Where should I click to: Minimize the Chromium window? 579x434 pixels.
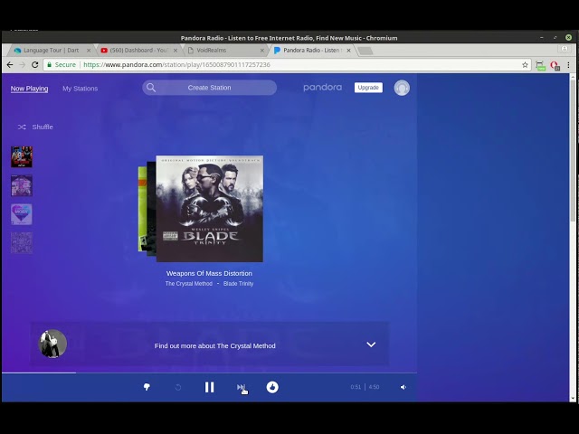coord(542,38)
